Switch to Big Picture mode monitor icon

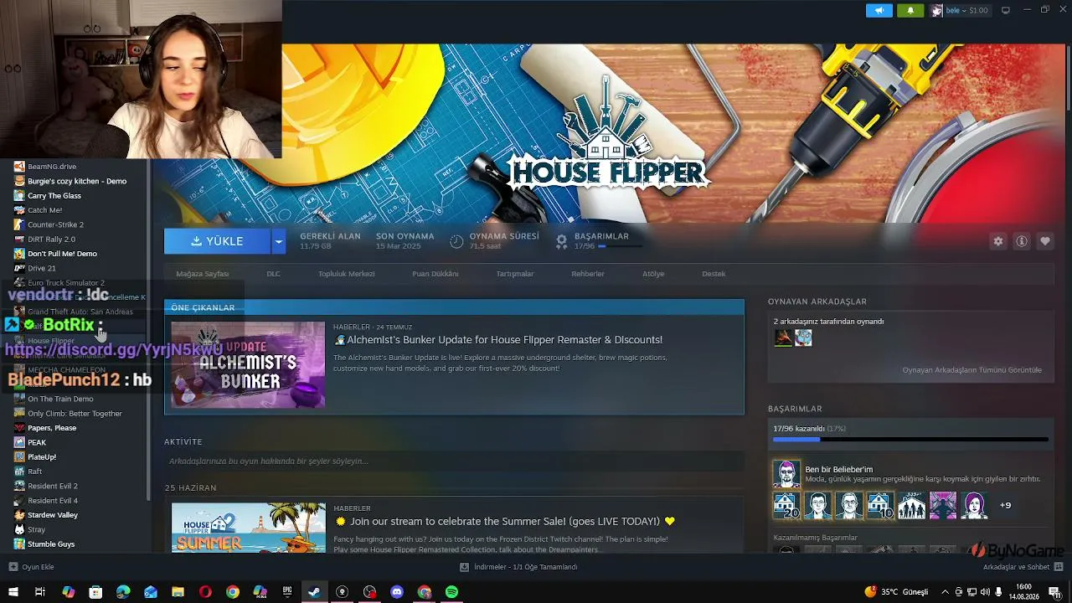(x=1006, y=10)
